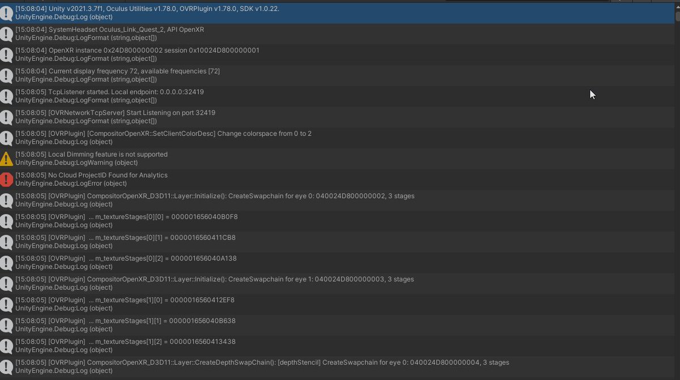Click the info icon beside TcpListener started entry
Screen dimensions: 680x380
(6, 96)
